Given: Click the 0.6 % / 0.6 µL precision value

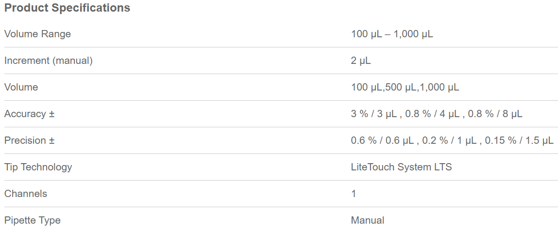Looking at the screenshot, I should 382,140.
